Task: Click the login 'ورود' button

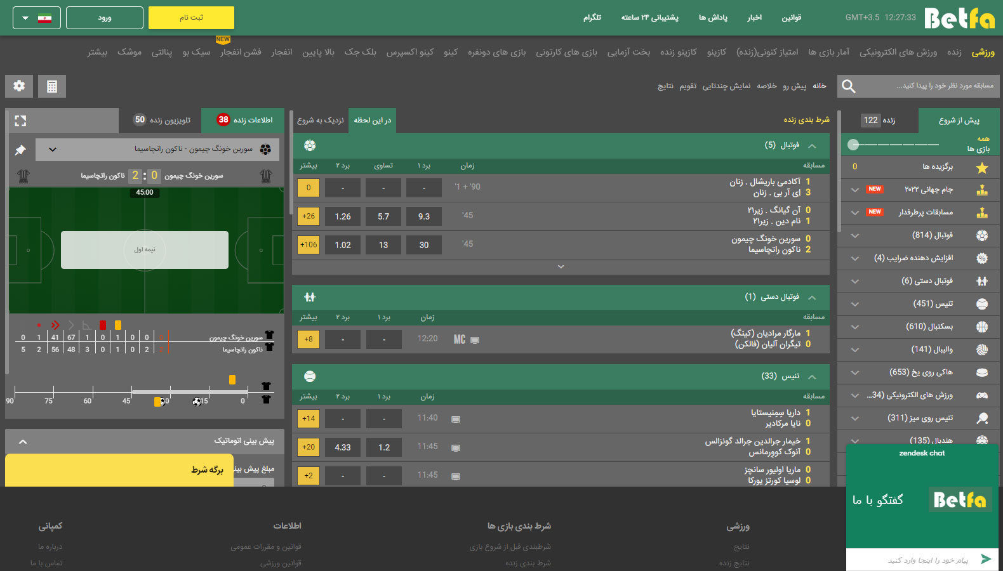Action: (105, 18)
